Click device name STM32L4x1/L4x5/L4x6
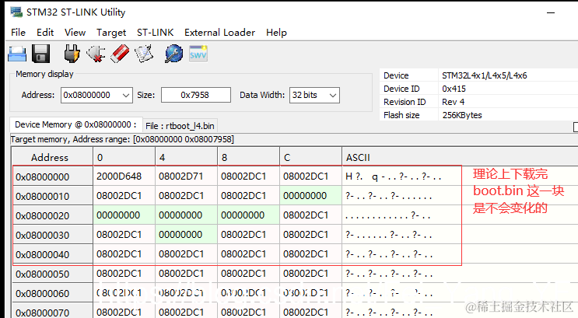The image size is (578, 318). [x=485, y=75]
